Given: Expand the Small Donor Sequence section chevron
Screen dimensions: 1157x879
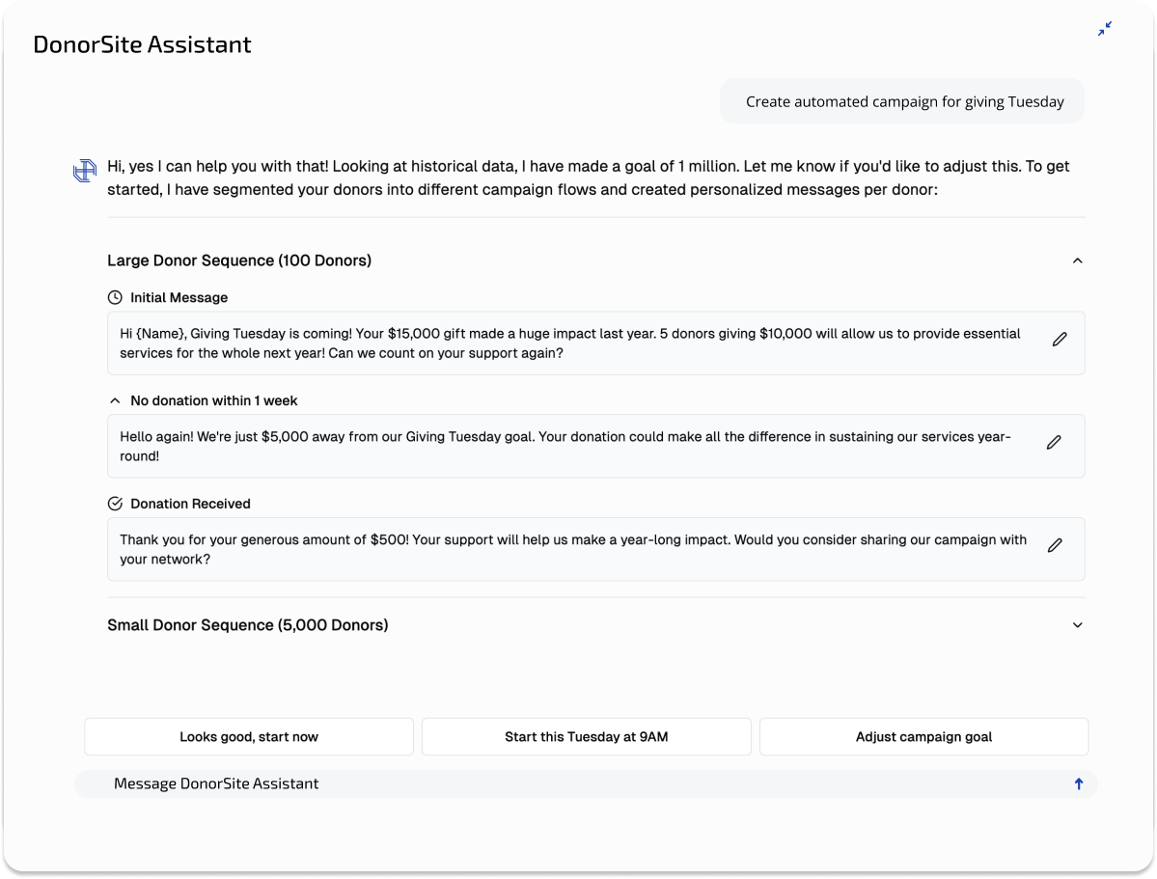Looking at the screenshot, I should pos(1077,625).
